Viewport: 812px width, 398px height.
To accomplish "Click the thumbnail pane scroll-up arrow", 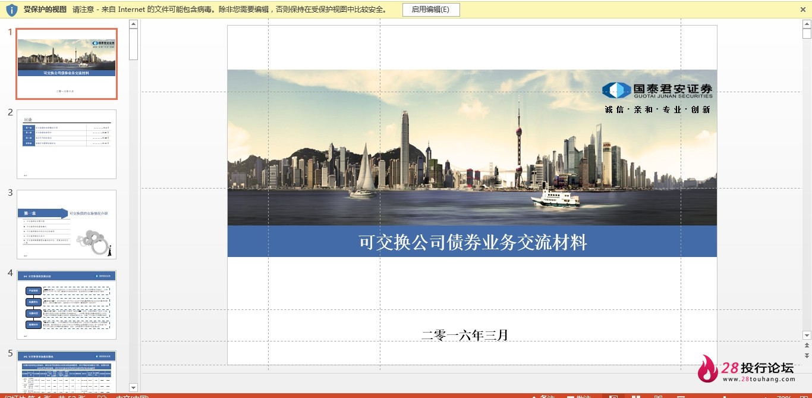I will tap(133, 24).
